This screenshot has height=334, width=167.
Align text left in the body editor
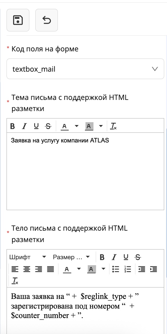pyautogui.click(x=16, y=269)
